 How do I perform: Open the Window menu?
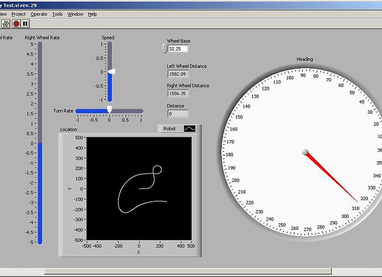tap(75, 14)
